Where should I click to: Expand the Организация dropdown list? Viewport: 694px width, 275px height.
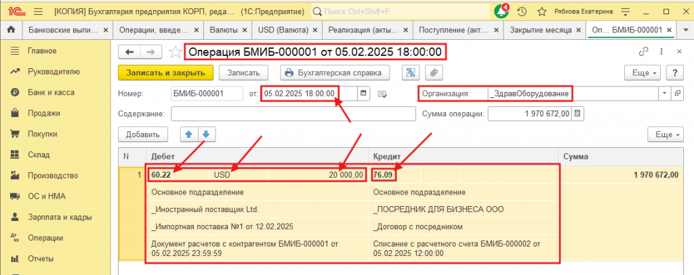[x=664, y=93]
